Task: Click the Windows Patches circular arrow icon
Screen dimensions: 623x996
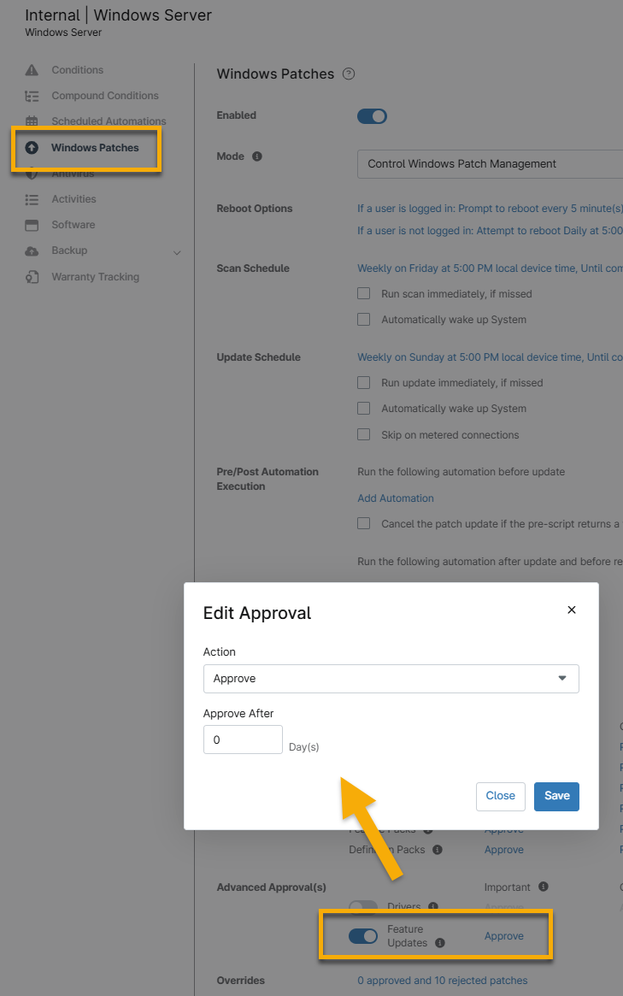Action: 31,146
